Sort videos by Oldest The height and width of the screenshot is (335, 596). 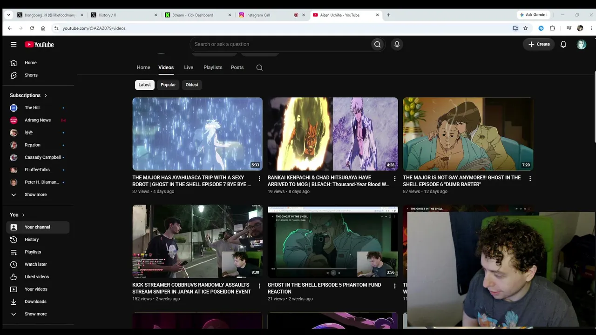point(192,85)
